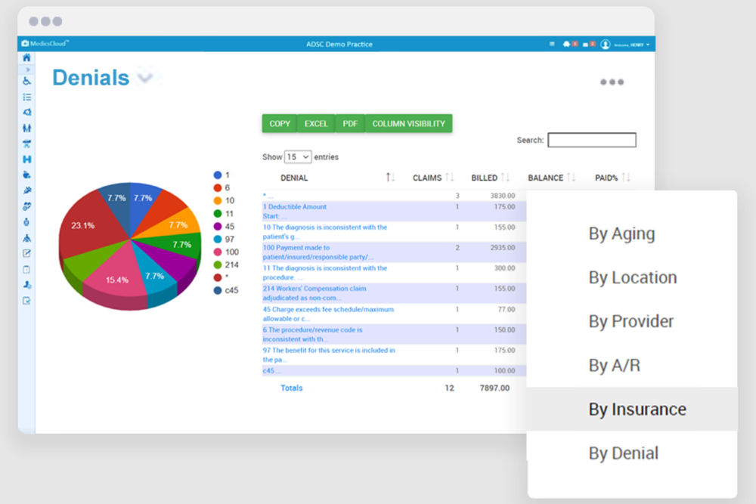Export table with the PDF button
The width and height of the screenshot is (756, 504).
[x=350, y=123]
